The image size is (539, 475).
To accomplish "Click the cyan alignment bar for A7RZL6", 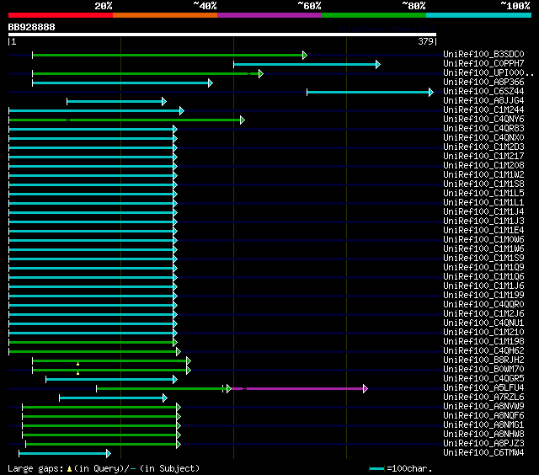I will pyautogui.click(x=111, y=398).
